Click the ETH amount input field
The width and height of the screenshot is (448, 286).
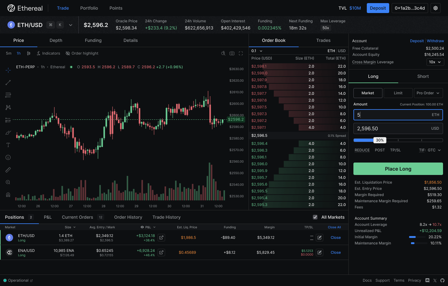point(398,115)
